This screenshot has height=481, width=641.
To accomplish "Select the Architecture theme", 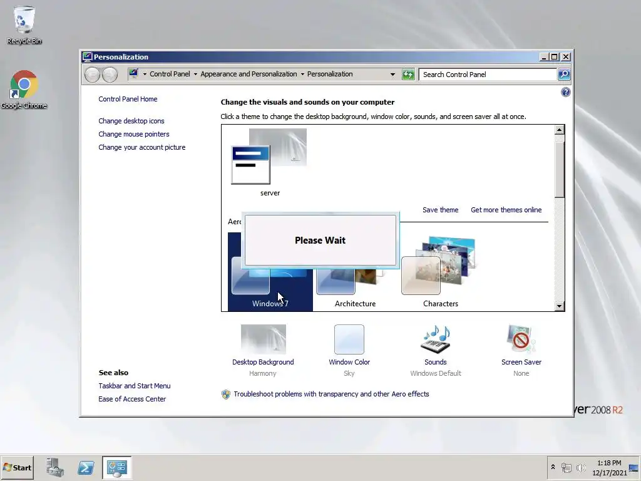I will 356,286.
